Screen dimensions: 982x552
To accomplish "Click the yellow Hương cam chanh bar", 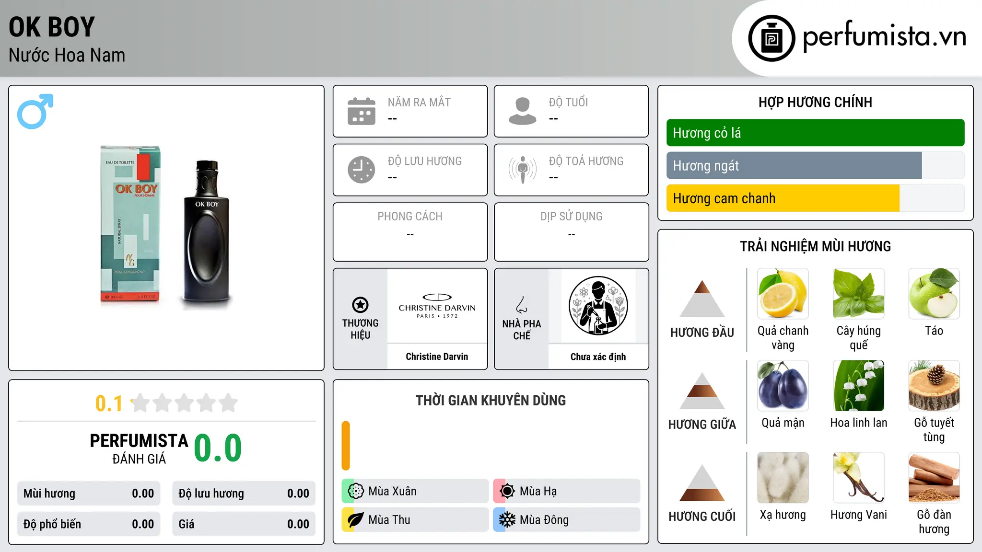I will tap(783, 198).
